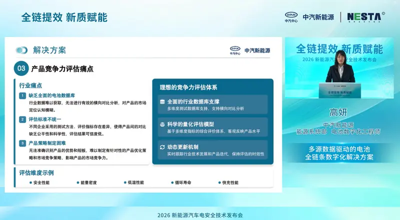400x220 pixels.
Task: Select the number 1 badge for 缺乏全面的电池数据库
Action: [x=22, y=95]
